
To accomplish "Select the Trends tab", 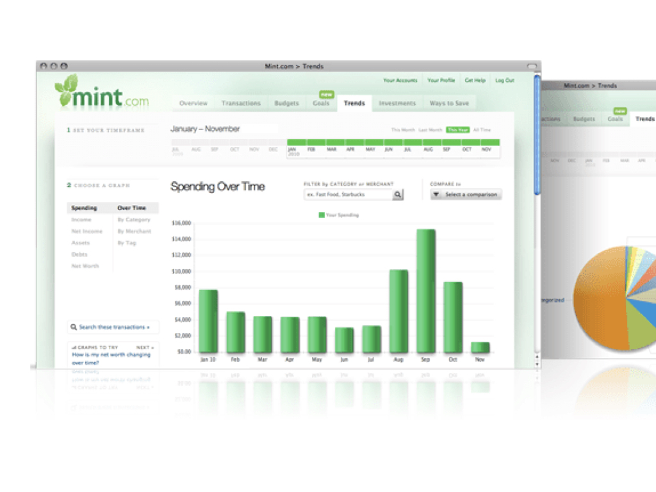I will pyautogui.click(x=354, y=103).
